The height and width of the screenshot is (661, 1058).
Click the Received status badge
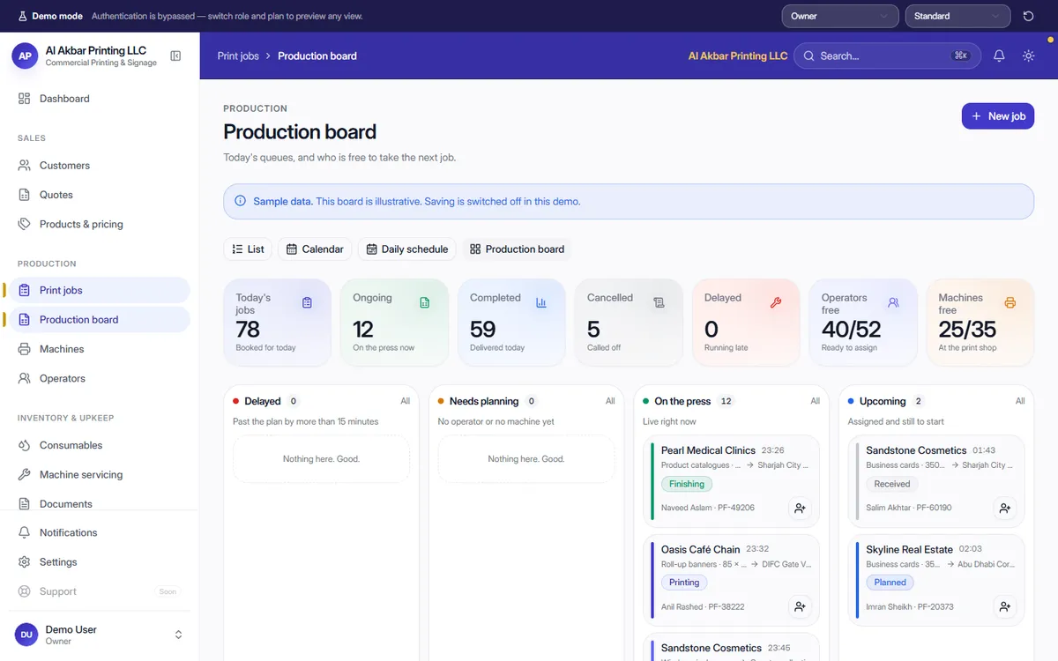click(x=892, y=484)
